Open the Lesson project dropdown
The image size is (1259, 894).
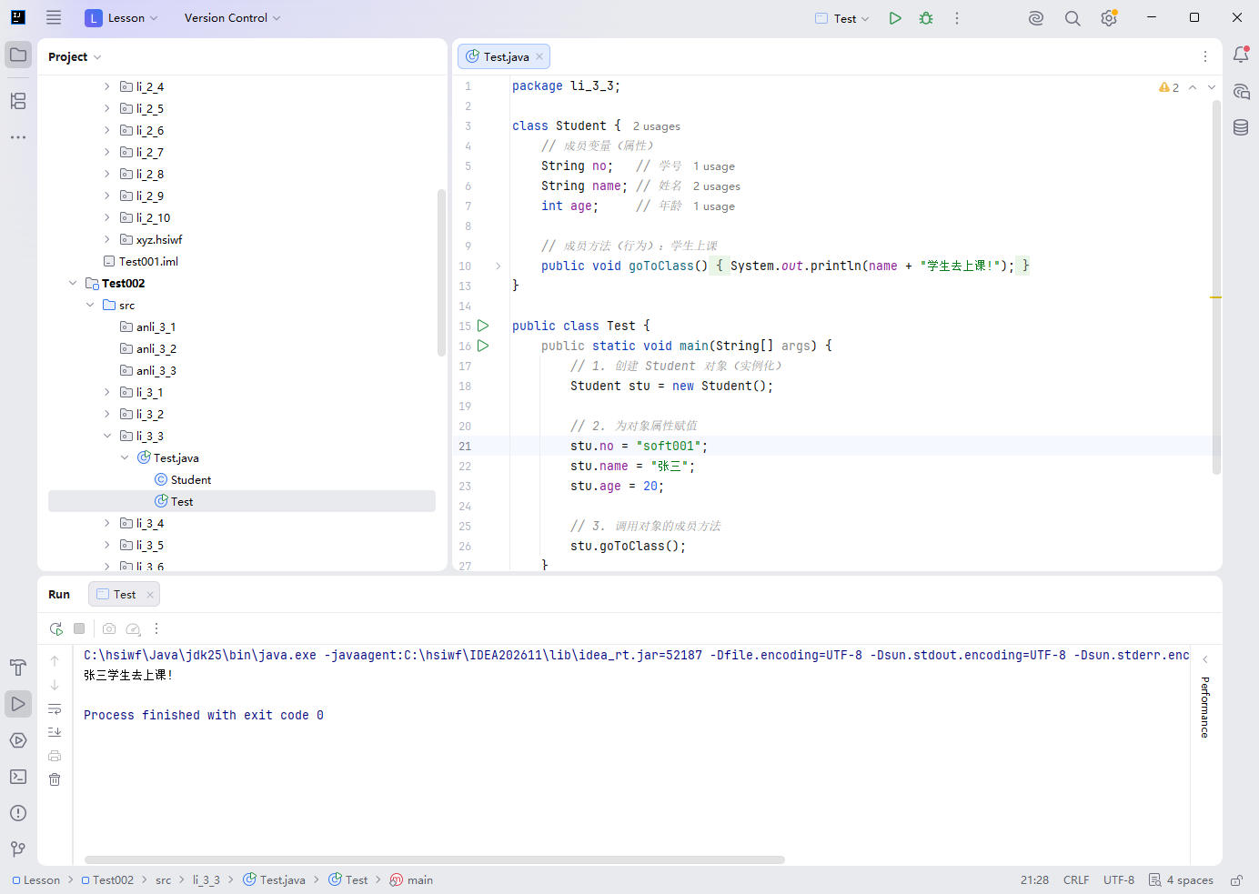122,18
